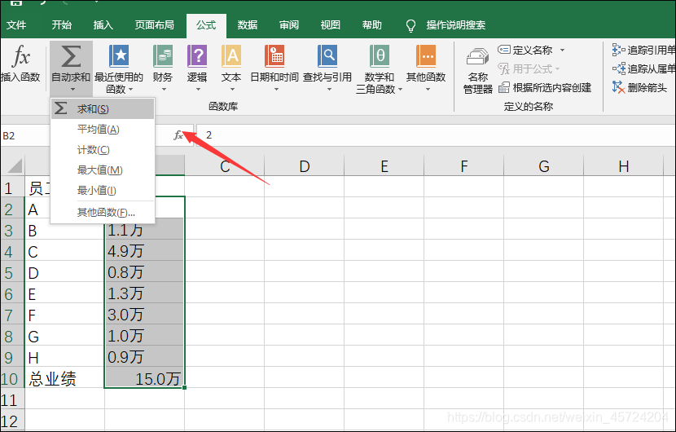676x432 pixels.
Task: Click the fx button beside formula bar
Action: (x=178, y=135)
